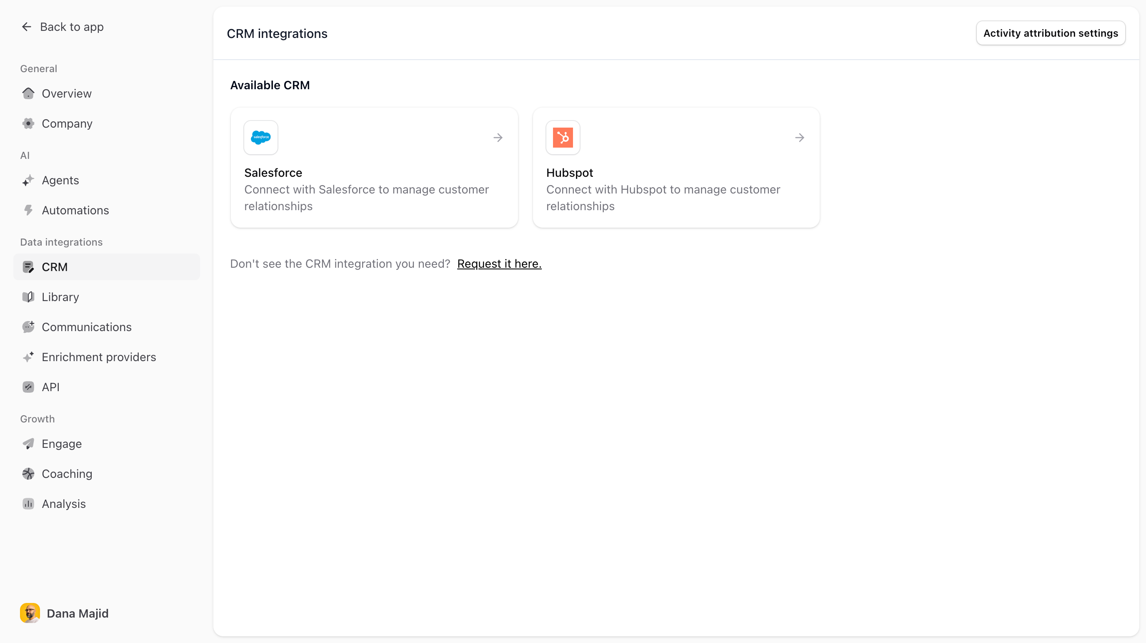The width and height of the screenshot is (1146, 643).
Task: Click the Hubspot card title
Action: click(x=569, y=173)
